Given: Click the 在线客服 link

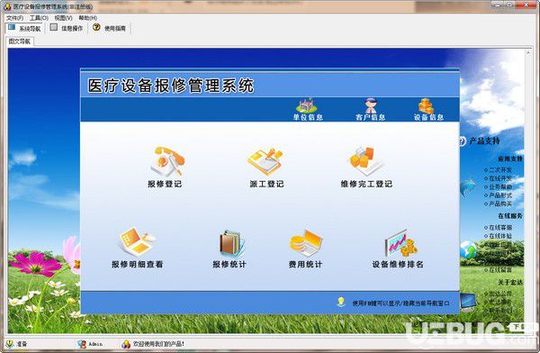Looking at the screenshot, I should [x=500, y=228].
